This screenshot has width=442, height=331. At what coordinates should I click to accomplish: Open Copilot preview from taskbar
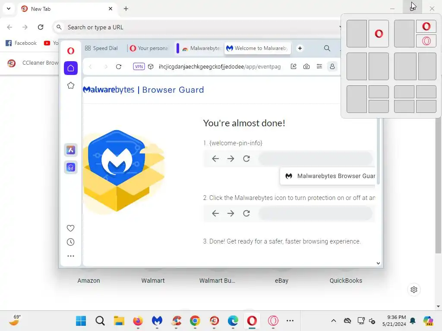coord(428,321)
